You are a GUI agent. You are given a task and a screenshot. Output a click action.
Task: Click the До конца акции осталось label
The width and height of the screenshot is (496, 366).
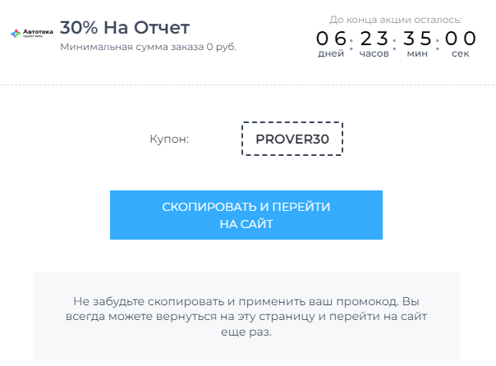tap(396, 20)
